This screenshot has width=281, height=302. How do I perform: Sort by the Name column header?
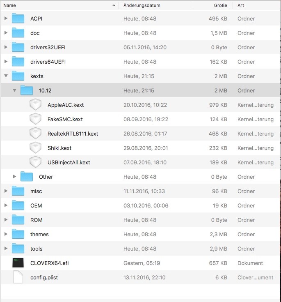click(x=57, y=6)
